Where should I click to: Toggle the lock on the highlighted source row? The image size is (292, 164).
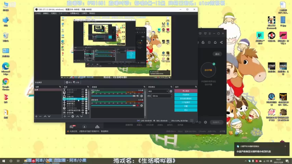(x=86, y=99)
